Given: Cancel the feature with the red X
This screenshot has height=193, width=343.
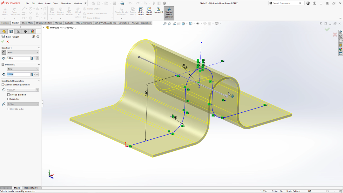Looking at the screenshot, I should (x=7, y=42).
